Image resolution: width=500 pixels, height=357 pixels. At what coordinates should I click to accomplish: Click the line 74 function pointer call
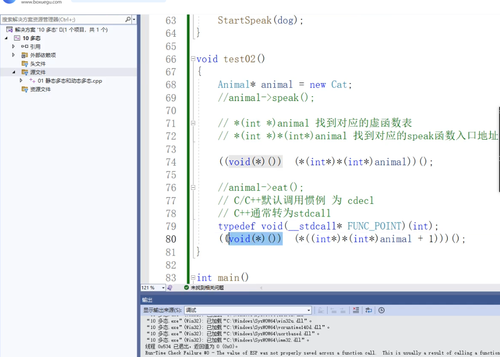326,162
